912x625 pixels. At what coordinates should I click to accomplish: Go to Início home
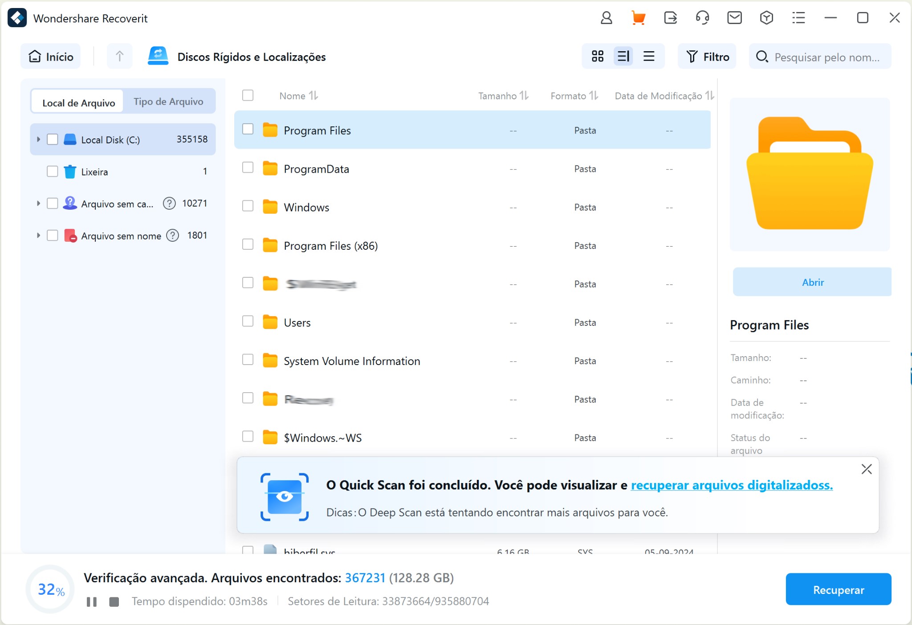point(51,57)
